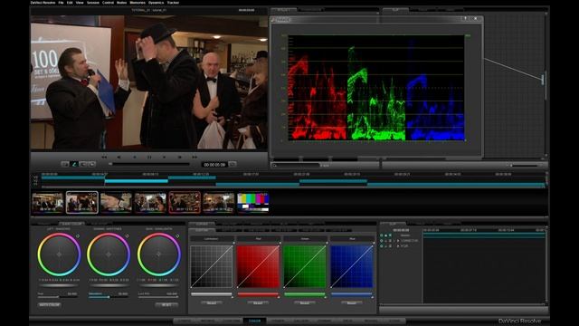
Task: Click the icon right of the pen tool
Action: 83,164
